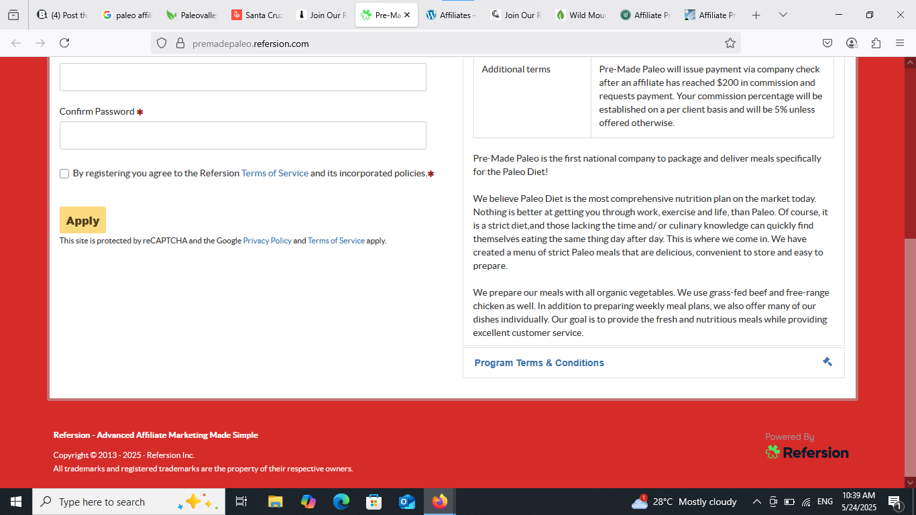The width and height of the screenshot is (916, 515).
Task: Open the notification center icon
Action: coord(894,502)
